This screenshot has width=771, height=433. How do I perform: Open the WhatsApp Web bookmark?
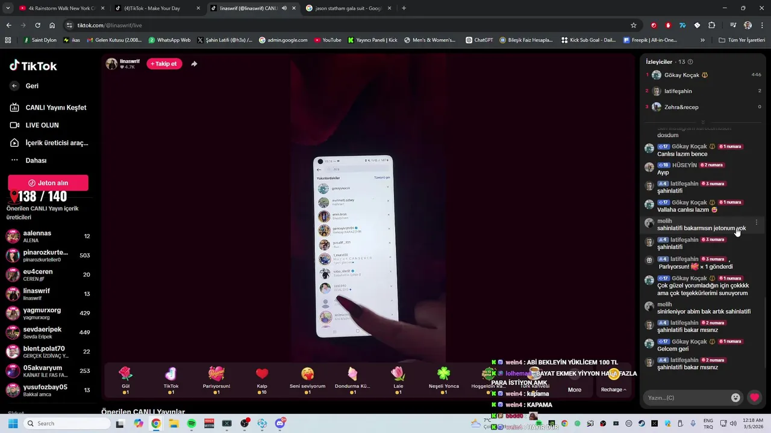tap(169, 40)
